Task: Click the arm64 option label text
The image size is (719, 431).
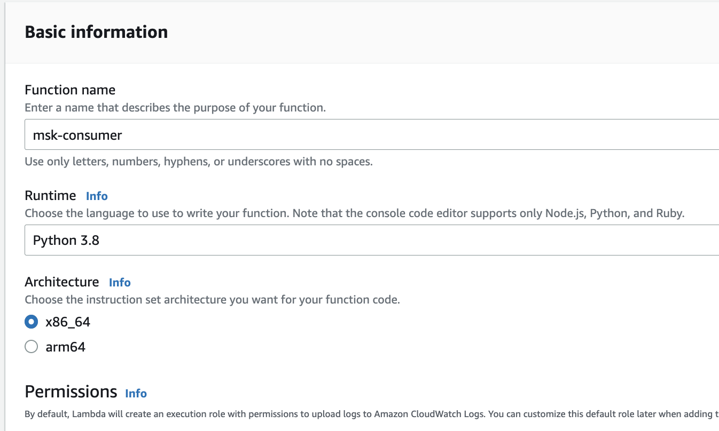Action: coord(65,347)
